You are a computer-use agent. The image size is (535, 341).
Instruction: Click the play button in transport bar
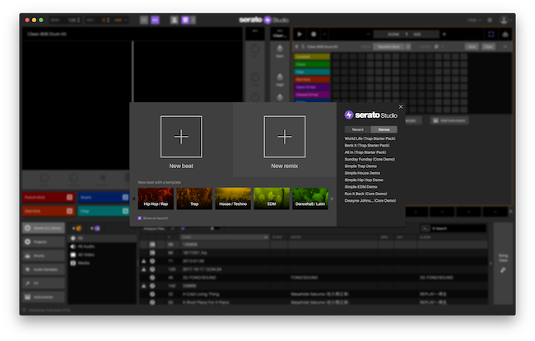(x=300, y=34)
